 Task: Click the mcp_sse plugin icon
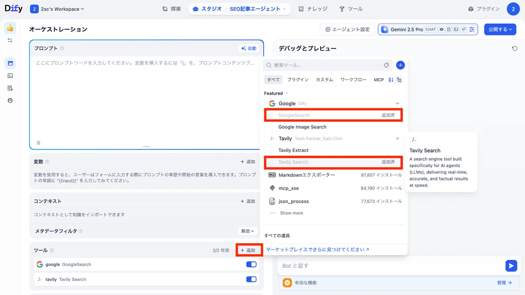(x=272, y=188)
